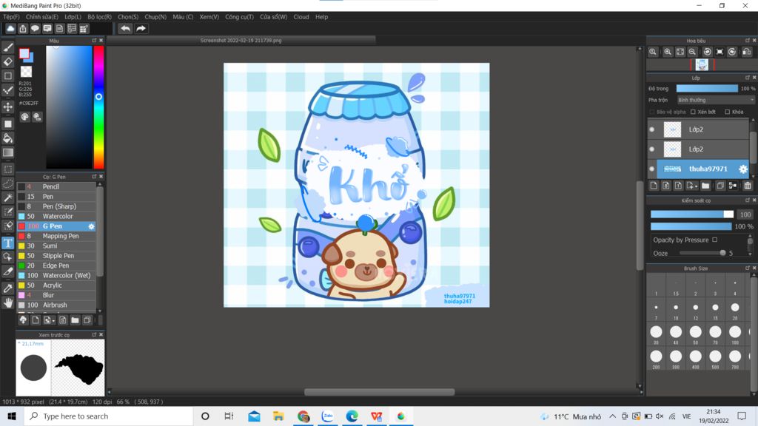
Task: Create a new layer folder
Action: (705, 186)
